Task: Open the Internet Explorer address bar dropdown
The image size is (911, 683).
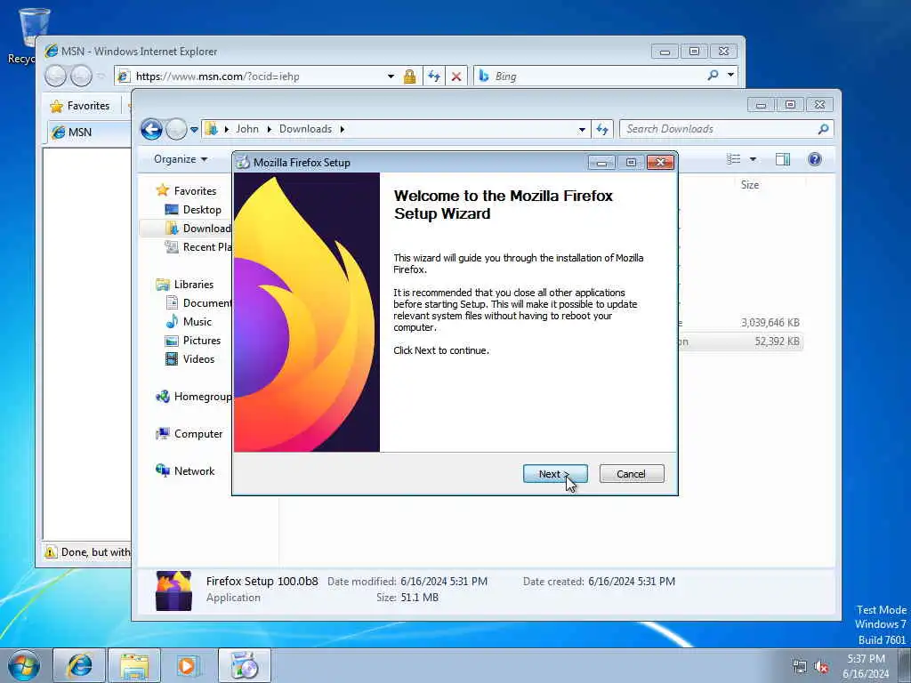Action: click(x=391, y=76)
